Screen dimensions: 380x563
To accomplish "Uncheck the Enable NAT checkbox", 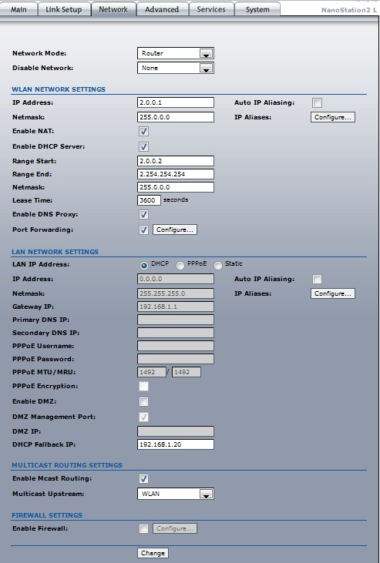I will (143, 132).
